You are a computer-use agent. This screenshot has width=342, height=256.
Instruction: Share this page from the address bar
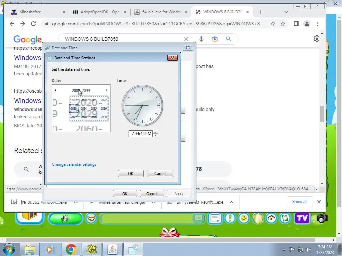[272, 24]
